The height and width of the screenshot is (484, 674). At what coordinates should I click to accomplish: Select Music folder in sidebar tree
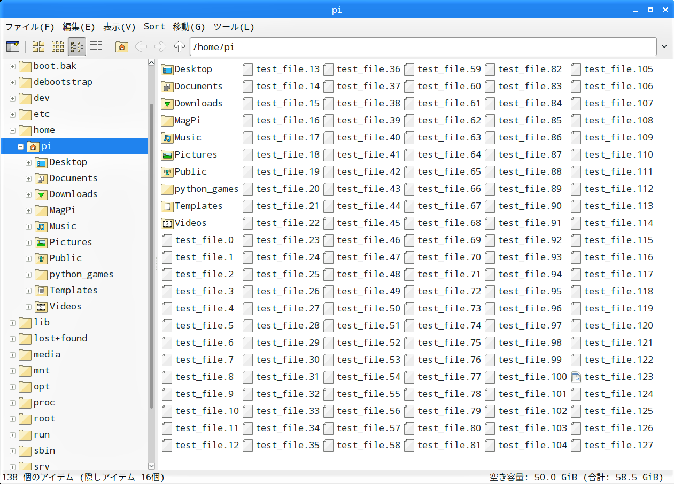point(63,227)
